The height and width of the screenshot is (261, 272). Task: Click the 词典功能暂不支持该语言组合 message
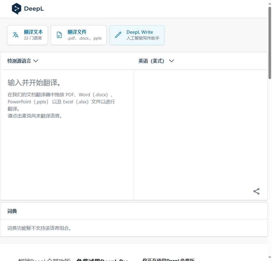tap(40, 228)
